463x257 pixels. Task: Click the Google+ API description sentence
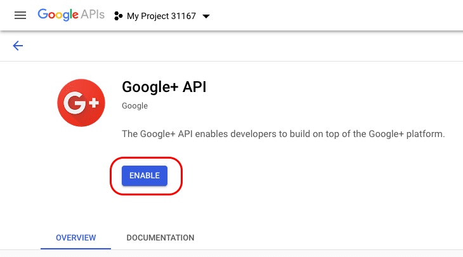pyautogui.click(x=283, y=134)
